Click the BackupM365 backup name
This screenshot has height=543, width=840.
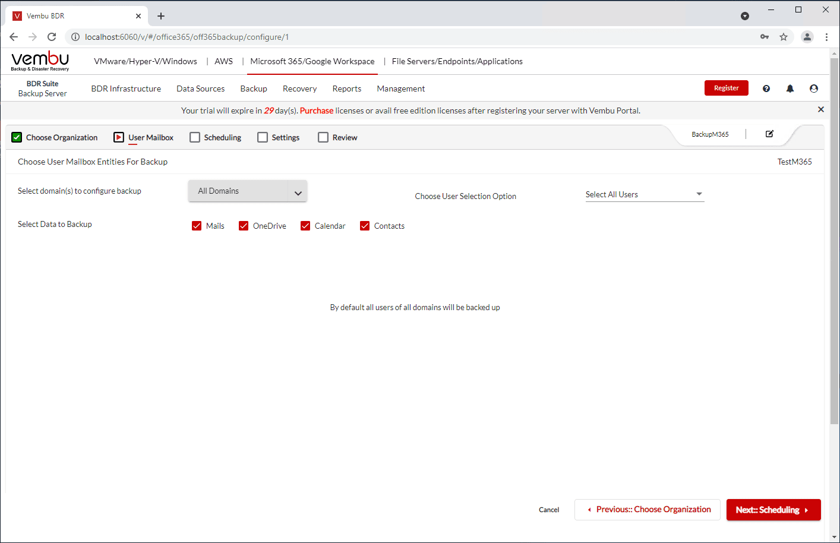tap(710, 134)
